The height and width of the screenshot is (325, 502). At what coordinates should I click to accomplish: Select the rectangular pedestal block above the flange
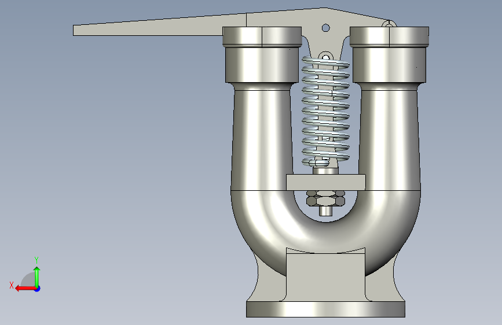pos(325,276)
